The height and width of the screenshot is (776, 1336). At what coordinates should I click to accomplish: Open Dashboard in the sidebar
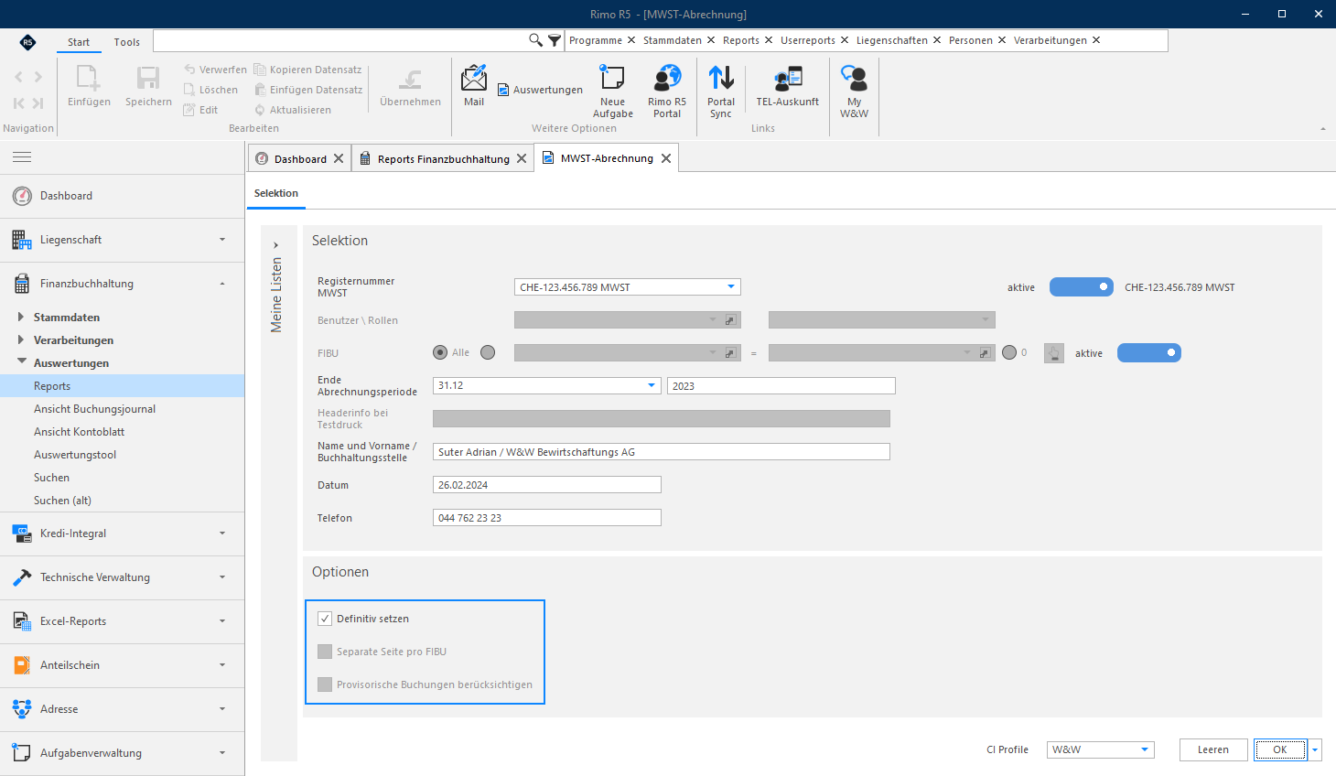pos(123,196)
